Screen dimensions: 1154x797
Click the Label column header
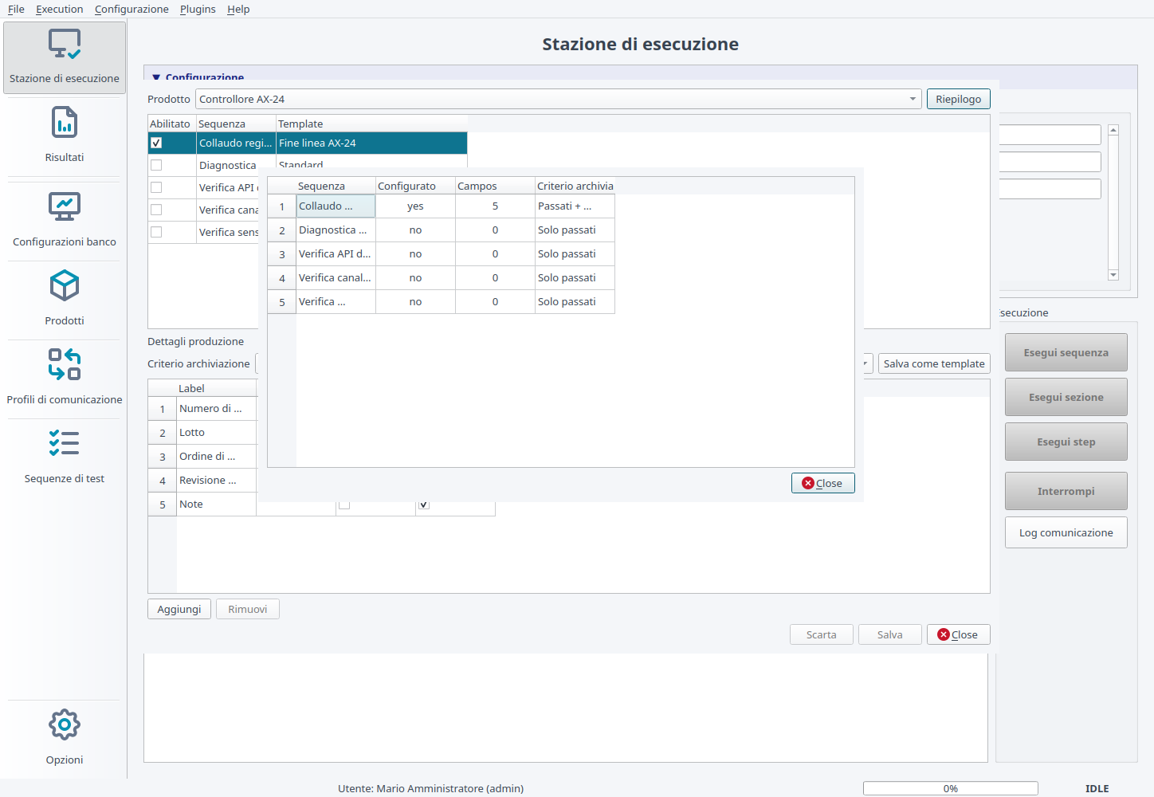coord(216,388)
